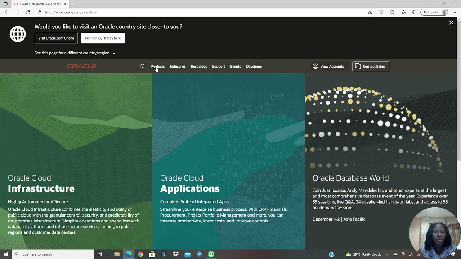Open Google Chrome from the taskbar
Image resolution: width=461 pixels, height=259 pixels.
click(x=140, y=254)
